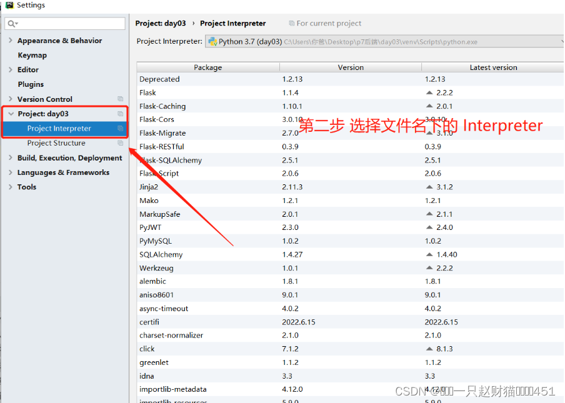Click the PyCharm icon in Settings title bar
565x403 pixels.
click(9, 5)
